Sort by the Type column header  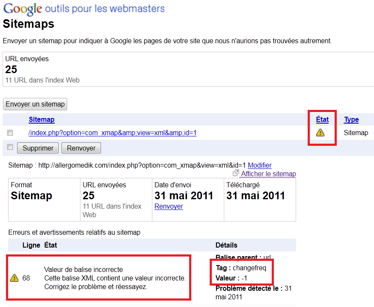351,119
